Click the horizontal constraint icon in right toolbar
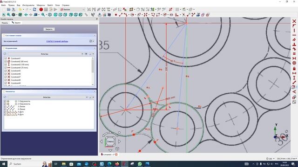Image resolution: width=298 pixels, height=167 pixels. tap(294, 35)
